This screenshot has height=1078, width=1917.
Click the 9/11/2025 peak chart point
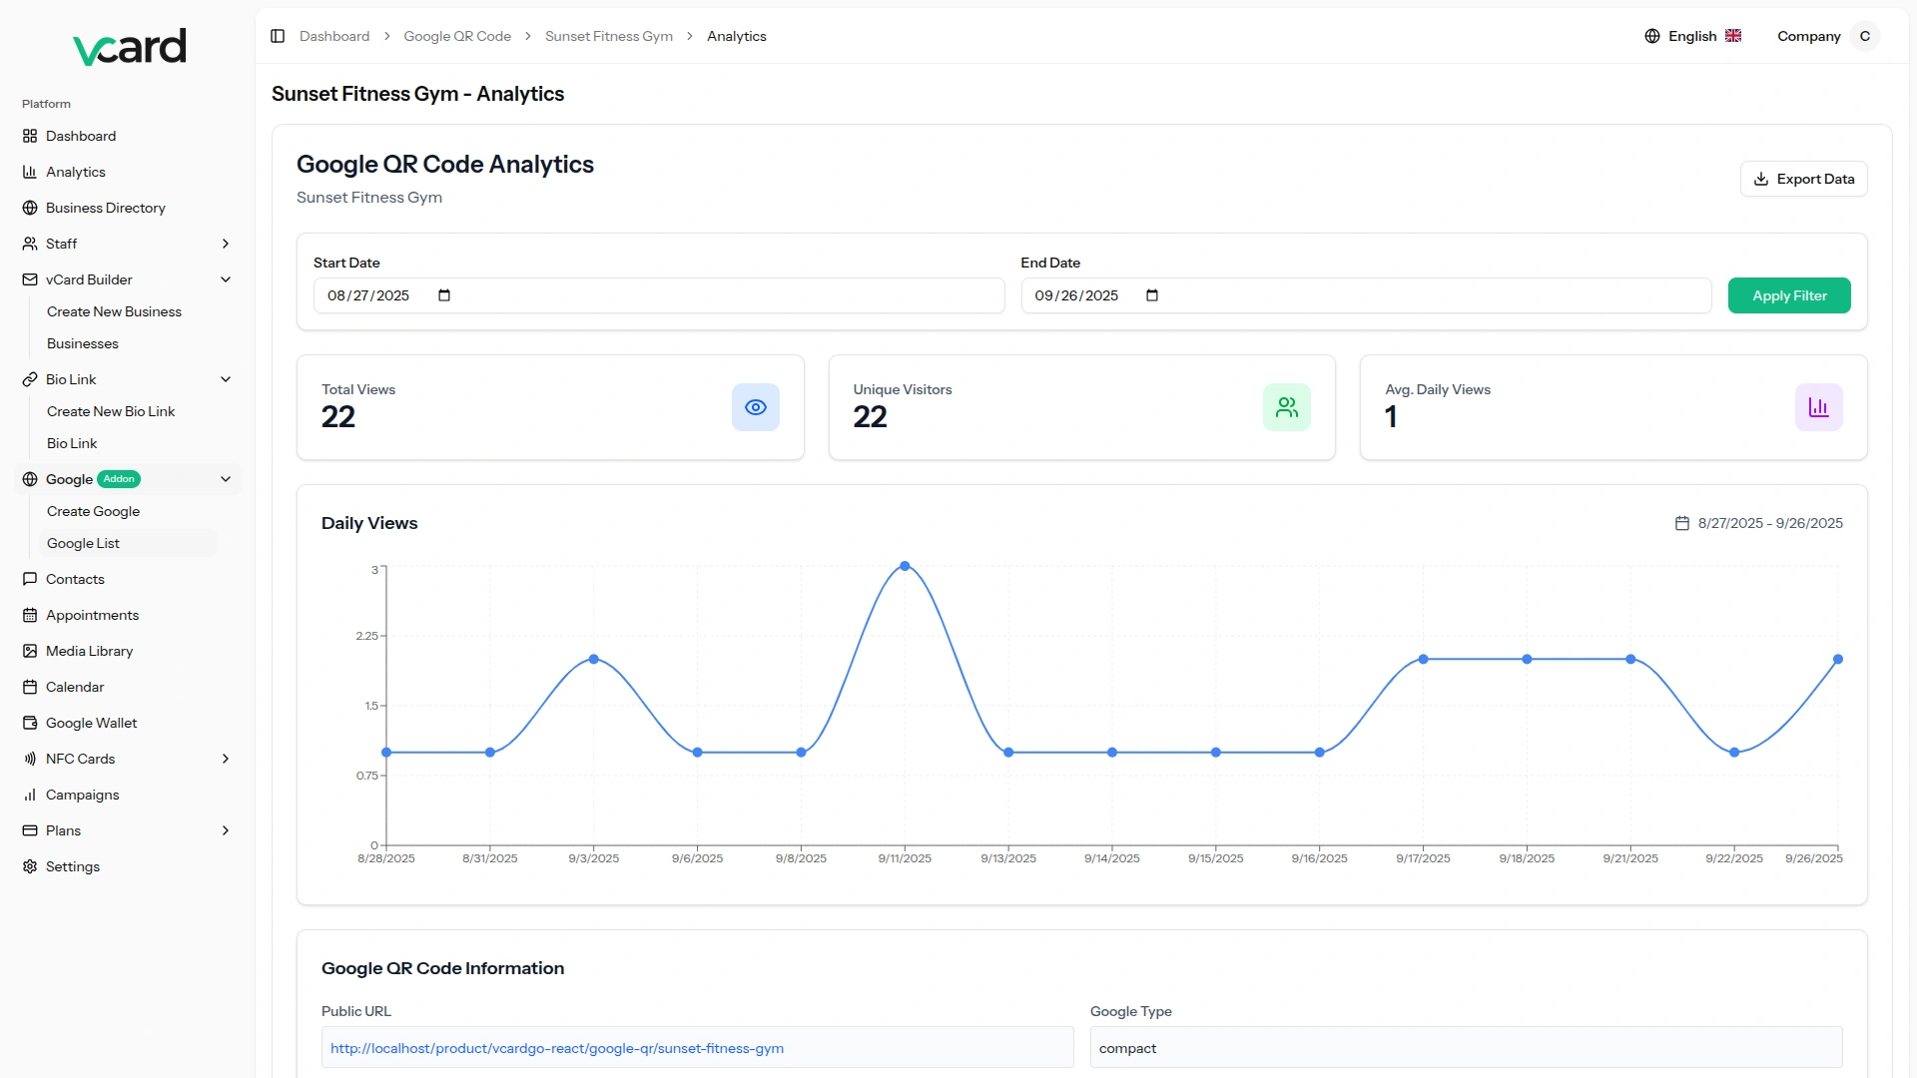[x=905, y=566]
